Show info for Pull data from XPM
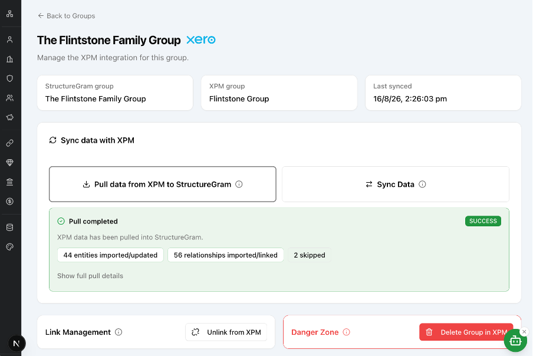533x356 pixels. pyautogui.click(x=239, y=184)
